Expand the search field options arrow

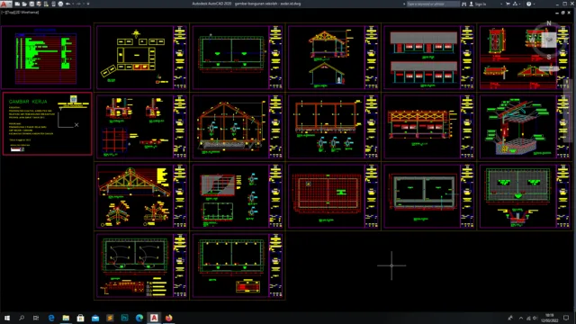[x=404, y=4]
